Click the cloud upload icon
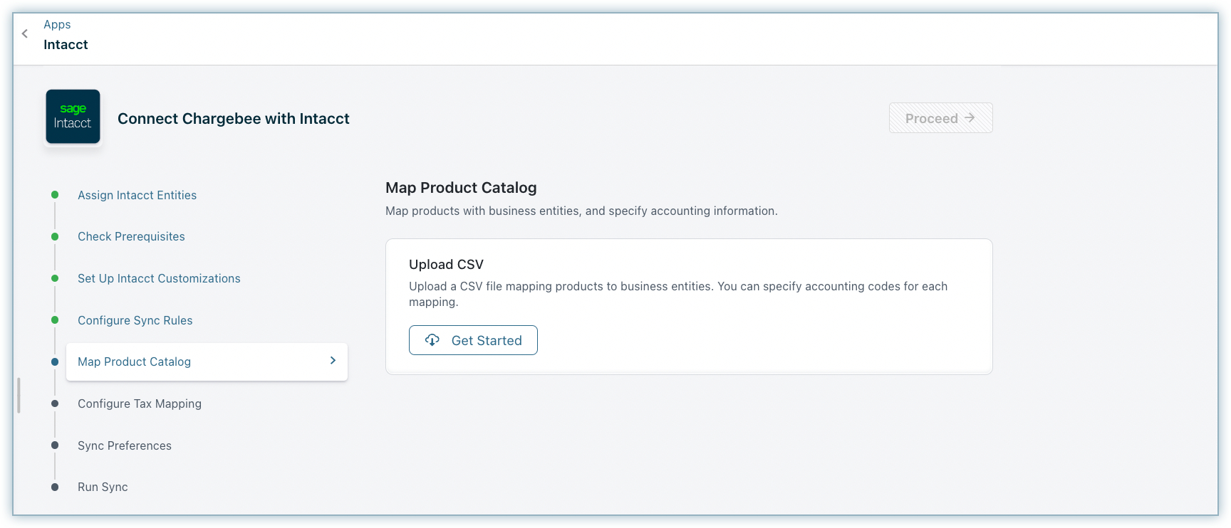Screen dimensions: 1231x528 point(432,340)
